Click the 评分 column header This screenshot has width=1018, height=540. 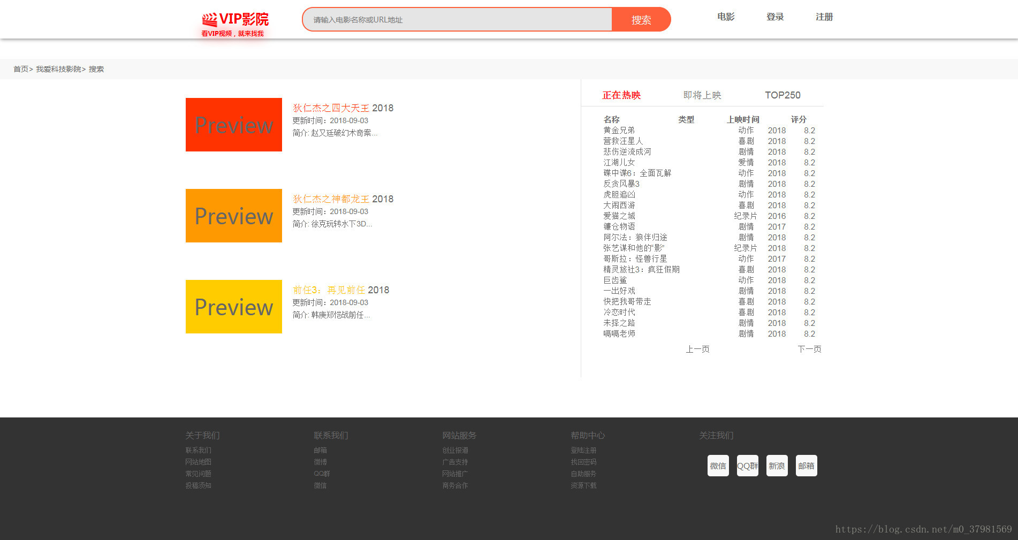[799, 119]
